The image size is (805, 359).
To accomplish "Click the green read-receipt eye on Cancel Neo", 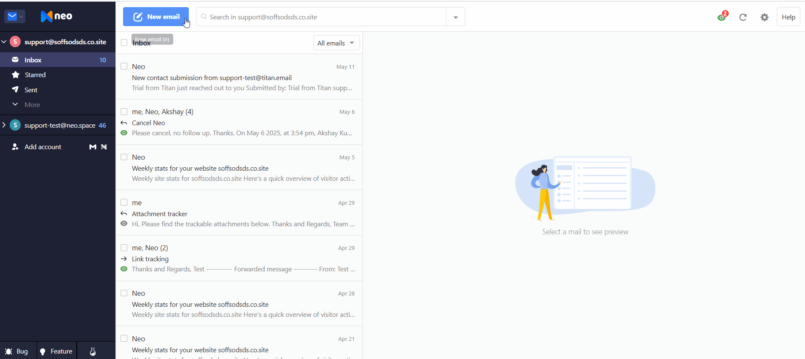I will [124, 133].
